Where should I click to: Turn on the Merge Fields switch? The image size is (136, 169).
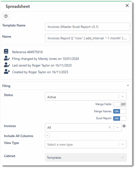pos(120,104)
